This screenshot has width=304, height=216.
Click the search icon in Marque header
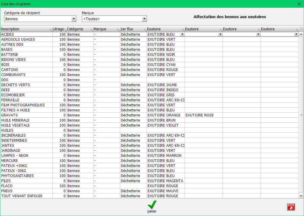[118, 30]
